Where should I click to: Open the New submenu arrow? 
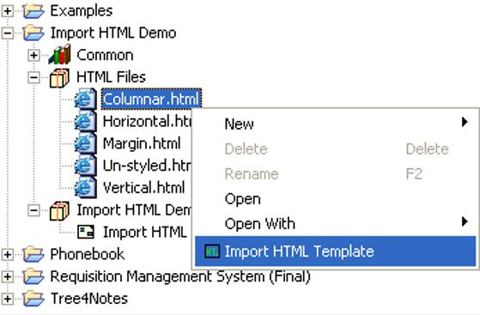[x=465, y=122]
